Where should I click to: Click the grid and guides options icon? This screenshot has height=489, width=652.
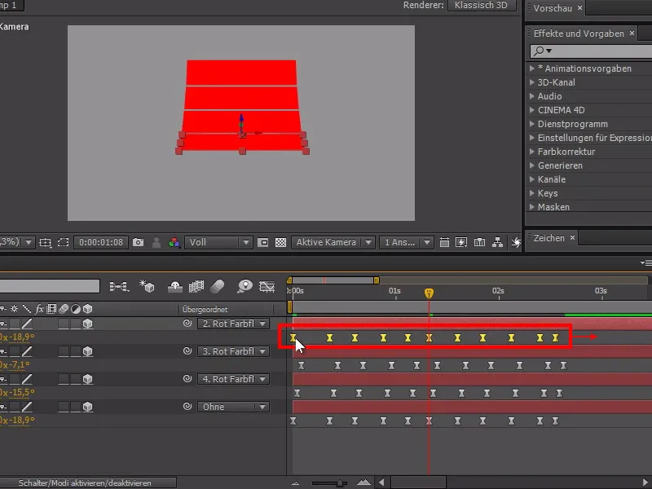pyautogui.click(x=46, y=242)
